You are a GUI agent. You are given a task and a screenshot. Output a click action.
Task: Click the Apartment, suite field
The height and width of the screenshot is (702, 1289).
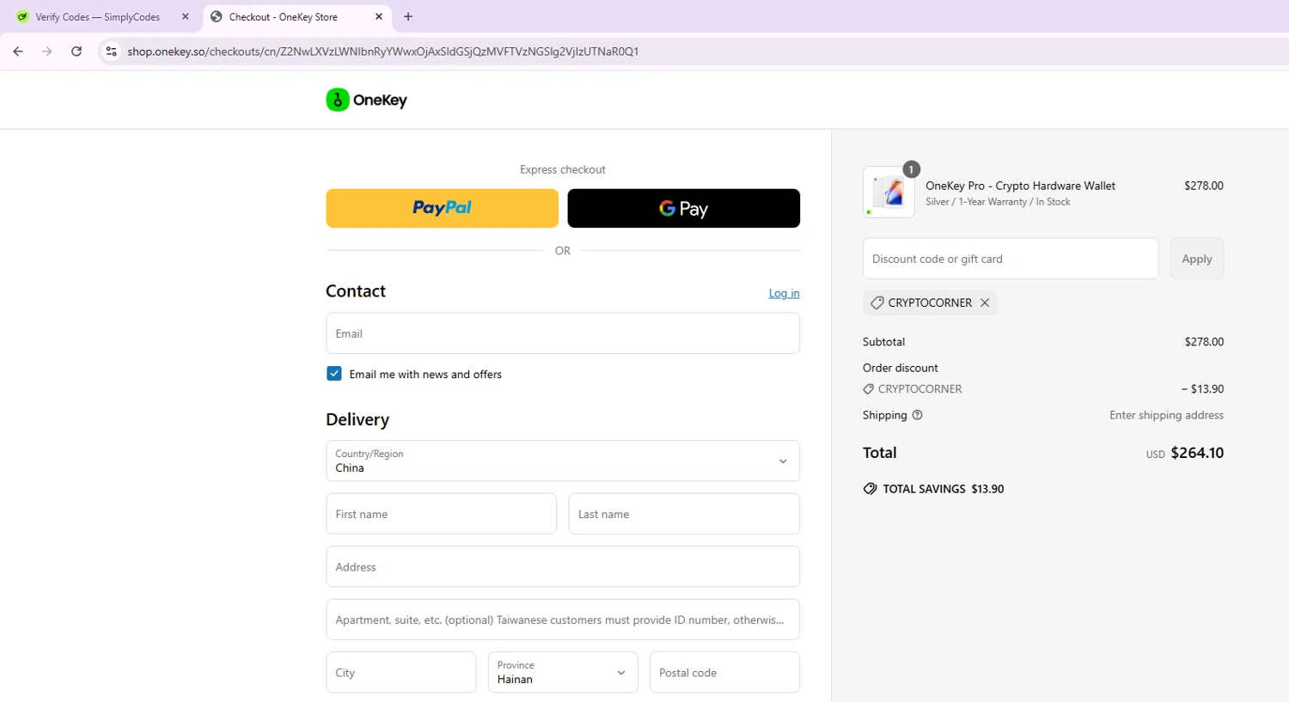click(x=563, y=620)
